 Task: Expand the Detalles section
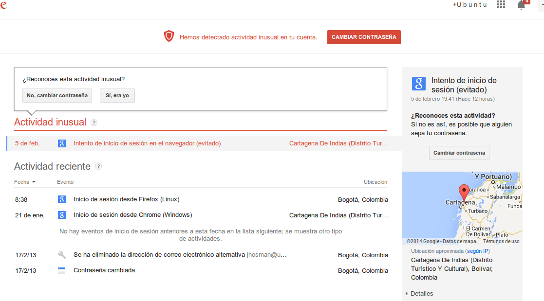[421, 293]
